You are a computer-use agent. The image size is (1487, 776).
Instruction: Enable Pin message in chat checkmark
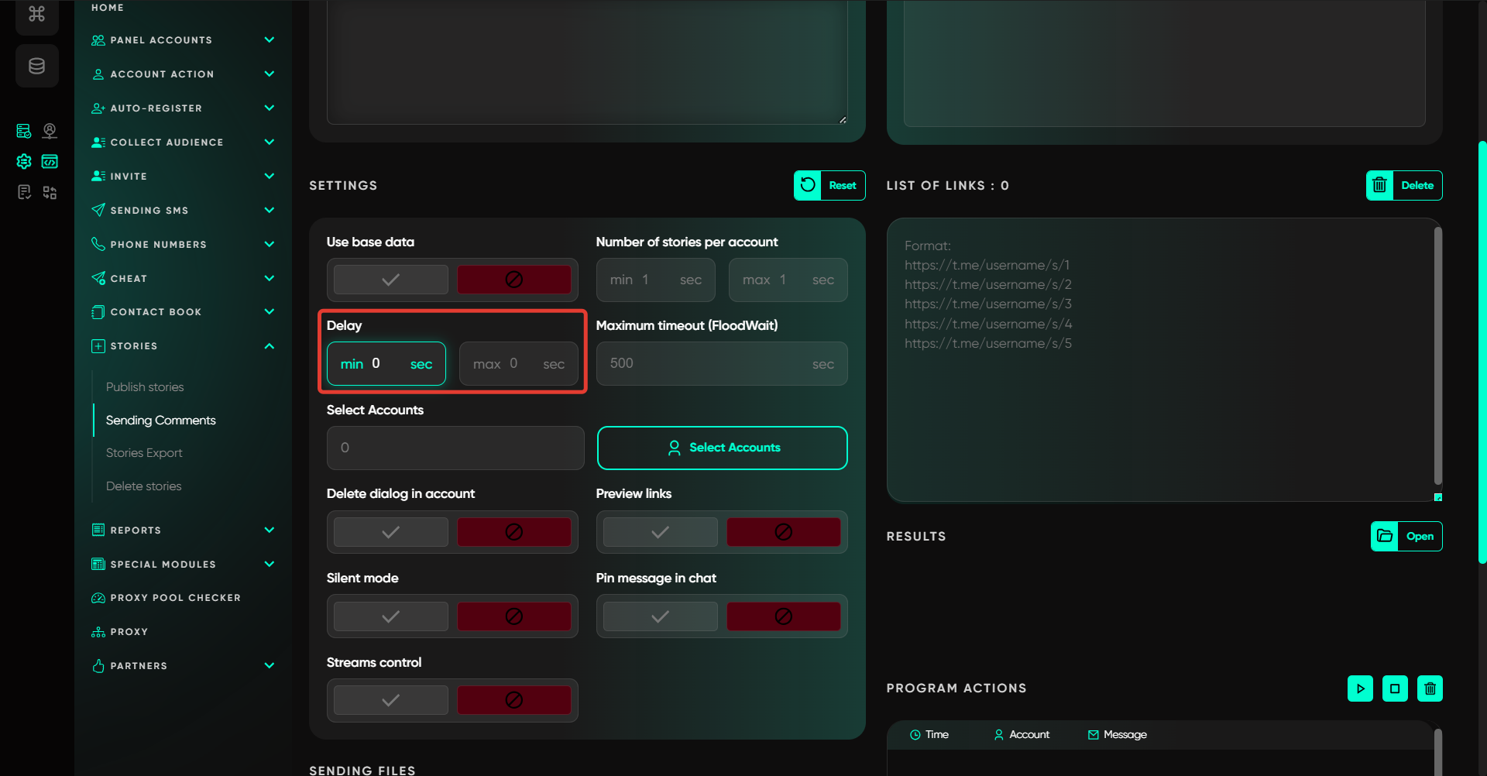660,616
